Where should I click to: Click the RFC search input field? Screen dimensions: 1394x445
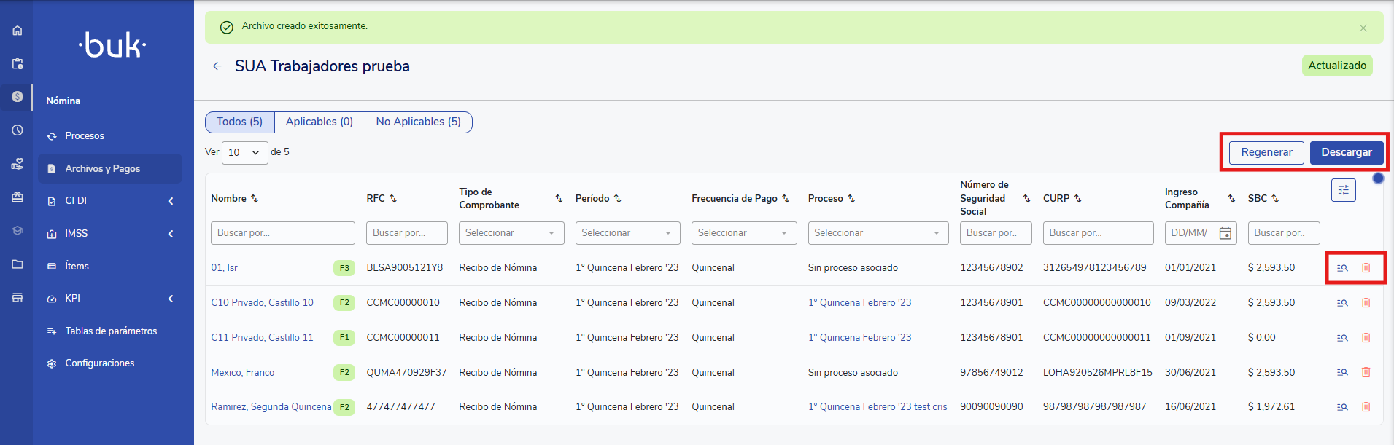[406, 233]
